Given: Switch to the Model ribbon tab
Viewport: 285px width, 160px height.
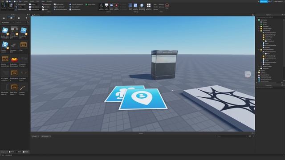Looking at the screenshot, I should click(32, 1).
